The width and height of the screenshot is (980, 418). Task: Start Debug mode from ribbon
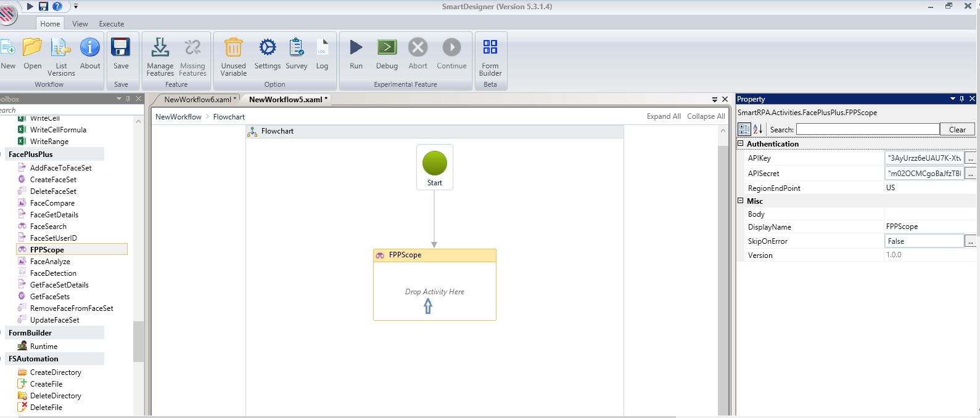387,47
